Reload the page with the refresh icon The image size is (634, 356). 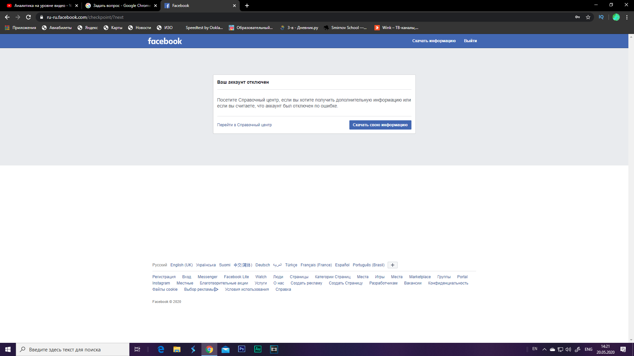[x=28, y=17]
